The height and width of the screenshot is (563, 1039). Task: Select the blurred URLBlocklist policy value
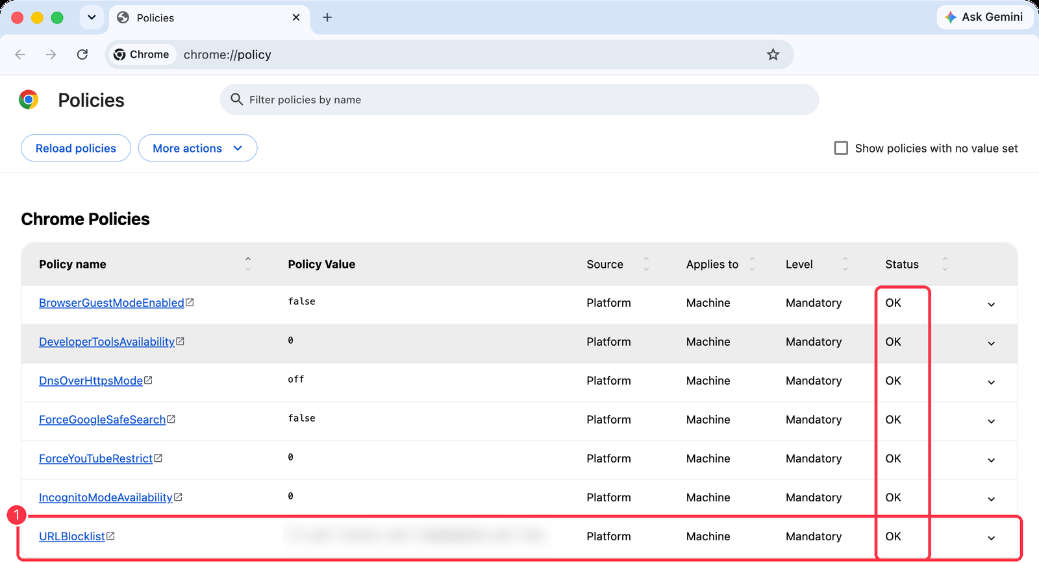tap(416, 536)
